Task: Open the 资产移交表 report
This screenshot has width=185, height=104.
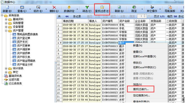Action: (24, 57)
